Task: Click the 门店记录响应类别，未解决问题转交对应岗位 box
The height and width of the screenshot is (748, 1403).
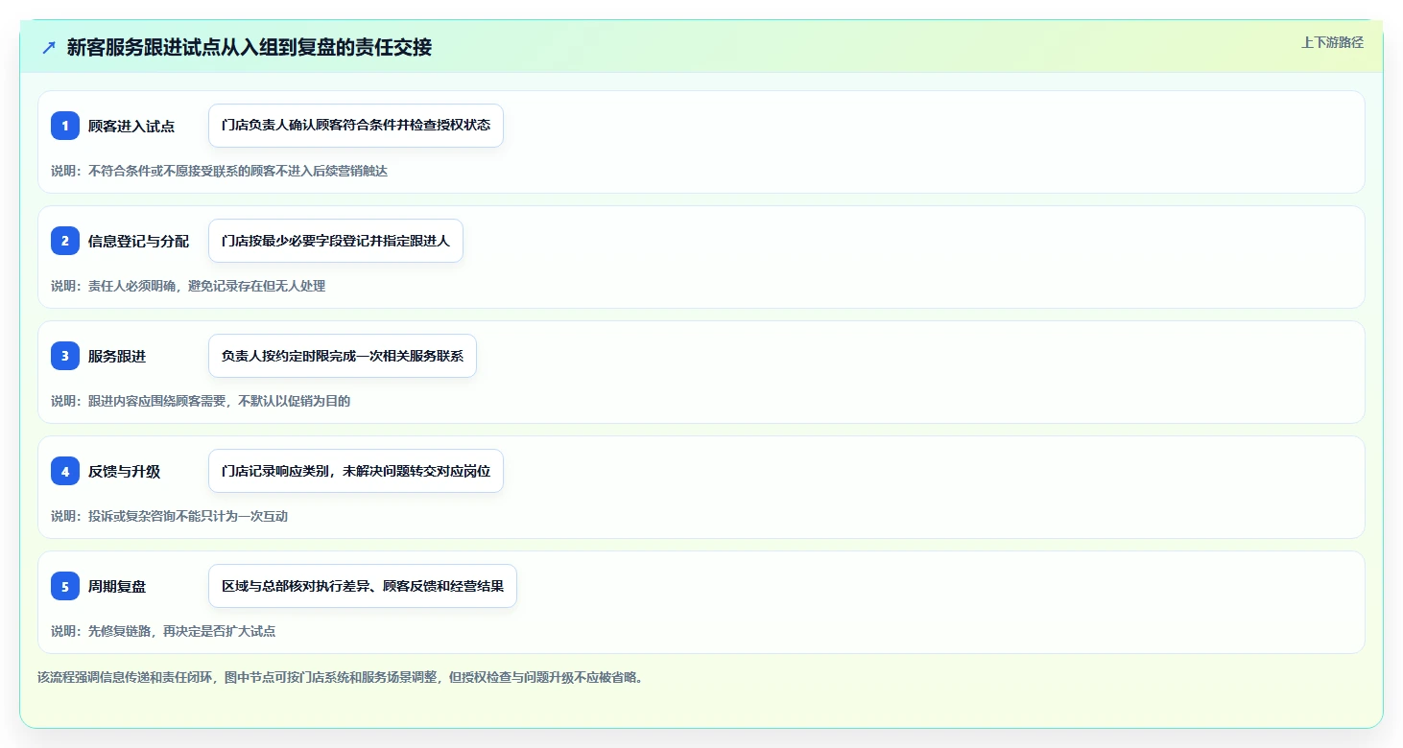Action: pos(356,471)
